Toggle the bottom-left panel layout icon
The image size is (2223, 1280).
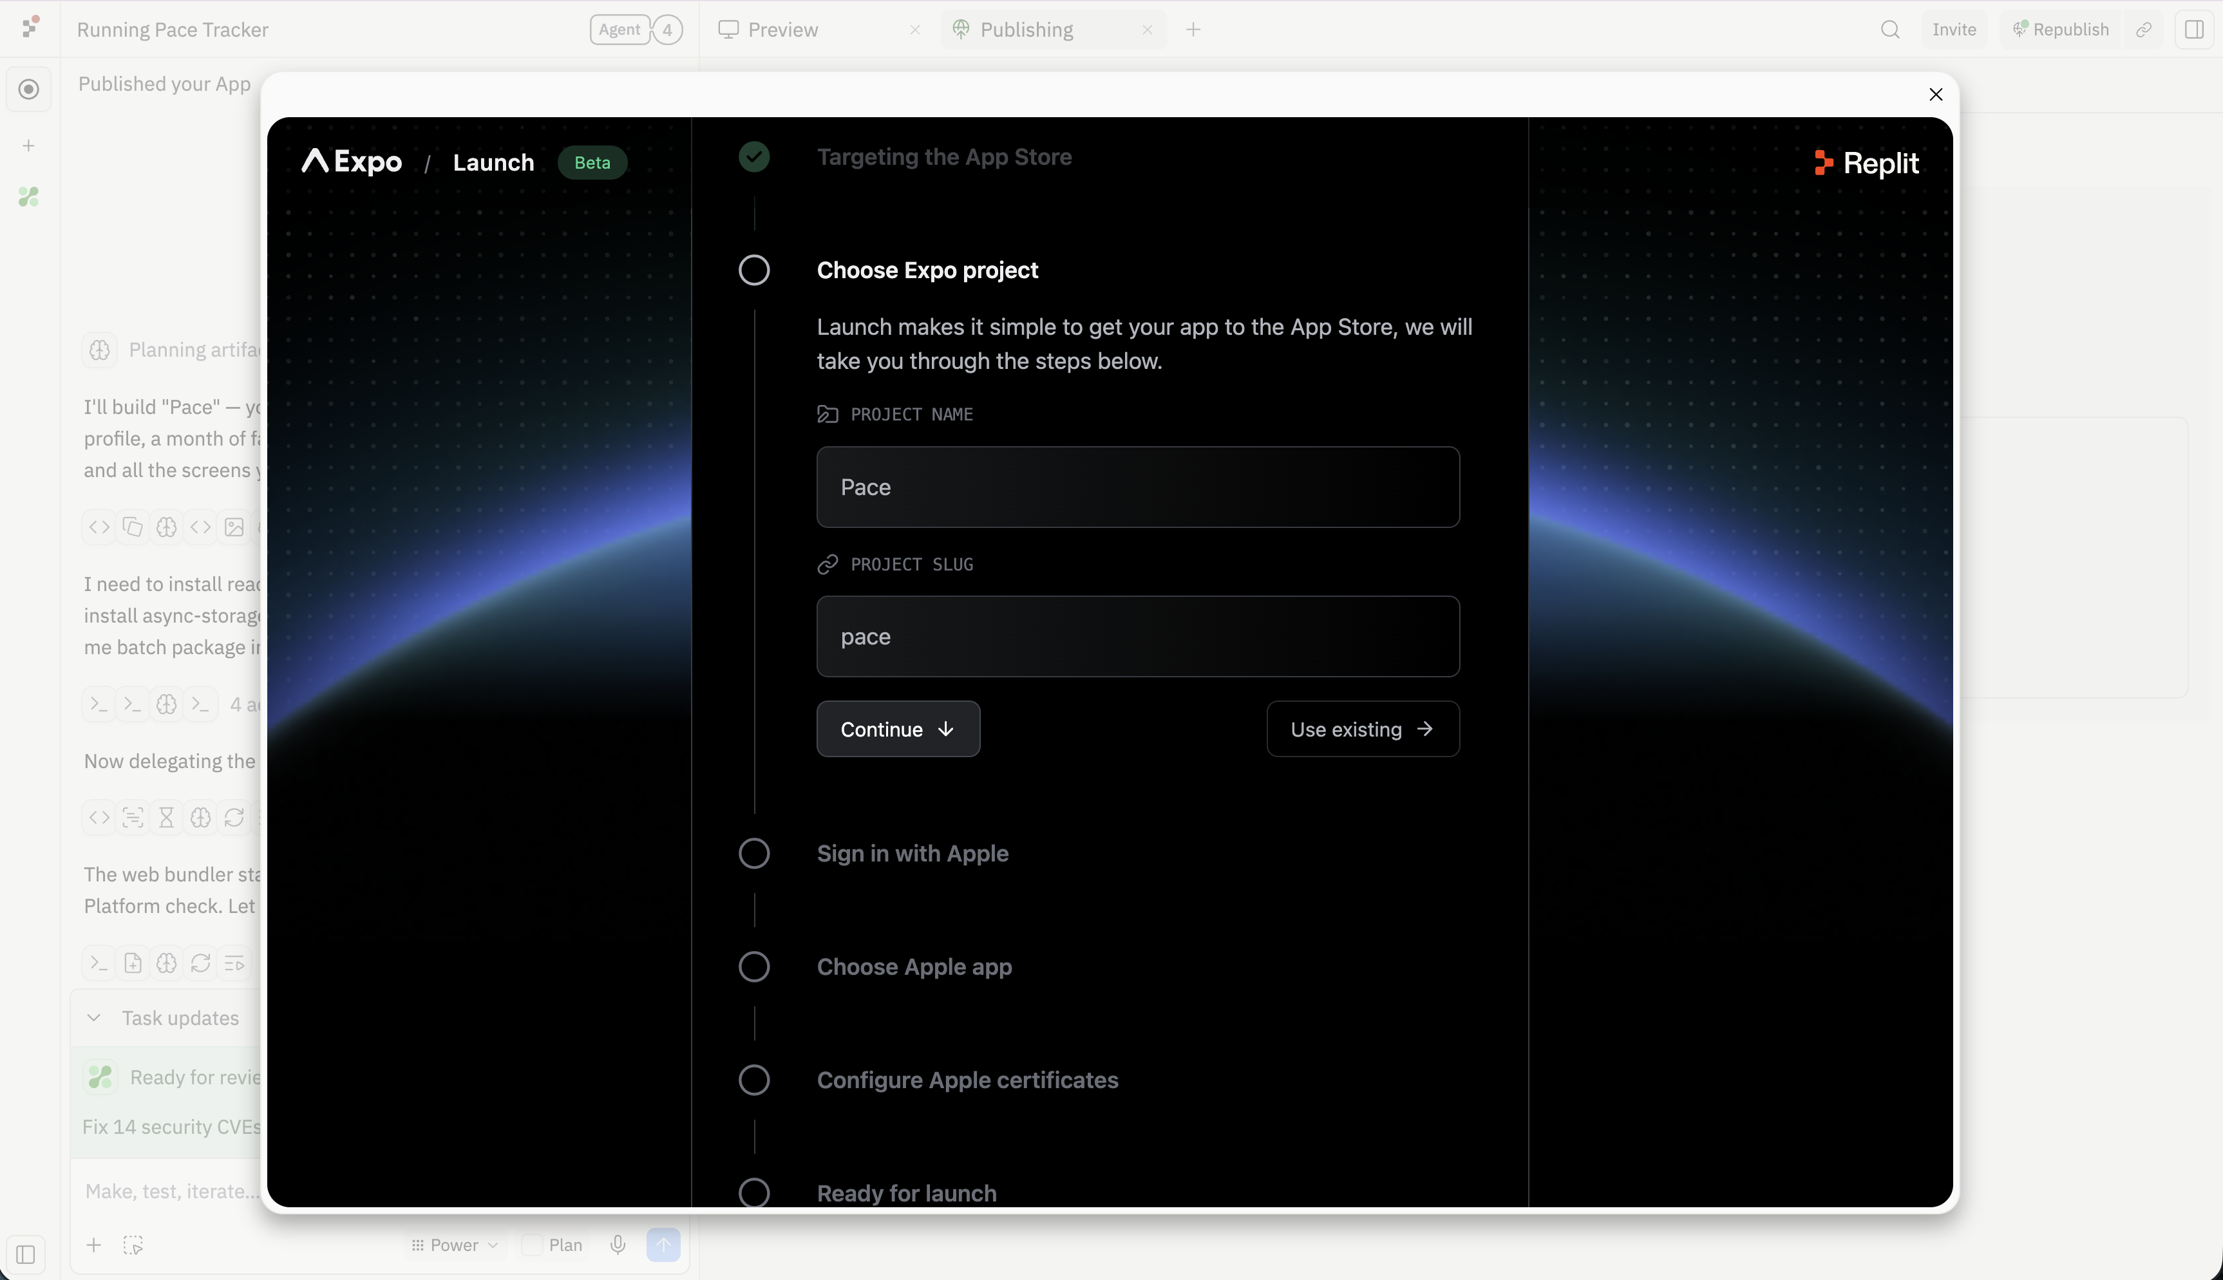point(26,1254)
